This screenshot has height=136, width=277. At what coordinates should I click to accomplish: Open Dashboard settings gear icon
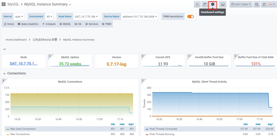213,4
